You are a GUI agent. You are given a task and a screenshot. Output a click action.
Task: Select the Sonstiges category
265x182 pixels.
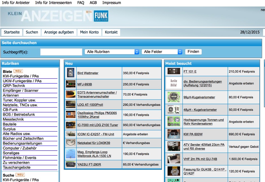11,153
